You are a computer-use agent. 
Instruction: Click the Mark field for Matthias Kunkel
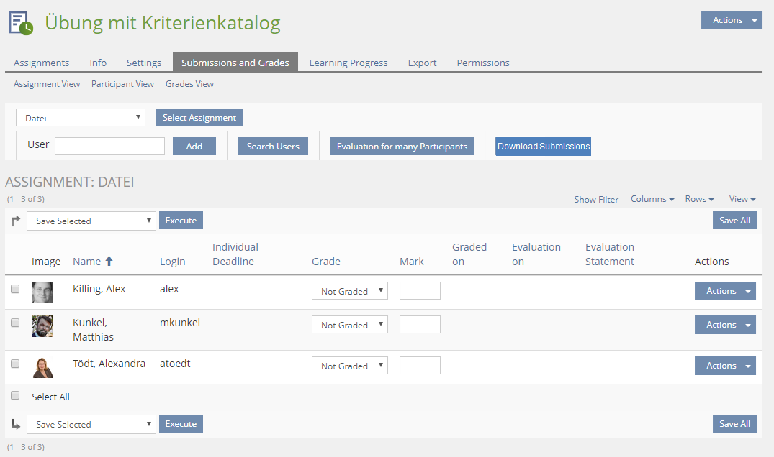(x=420, y=325)
